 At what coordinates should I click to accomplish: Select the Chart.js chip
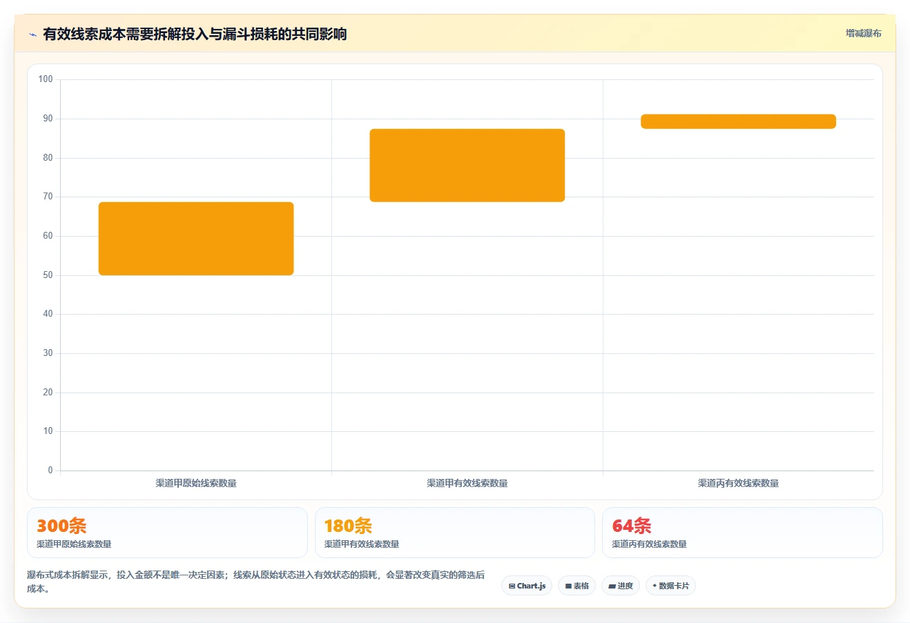click(527, 586)
